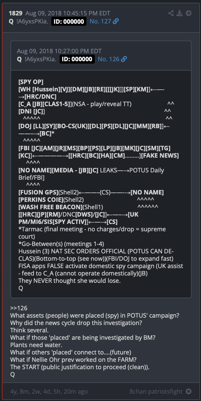
Task: Click the chain link icon beside No. 126
Action: [124, 59]
